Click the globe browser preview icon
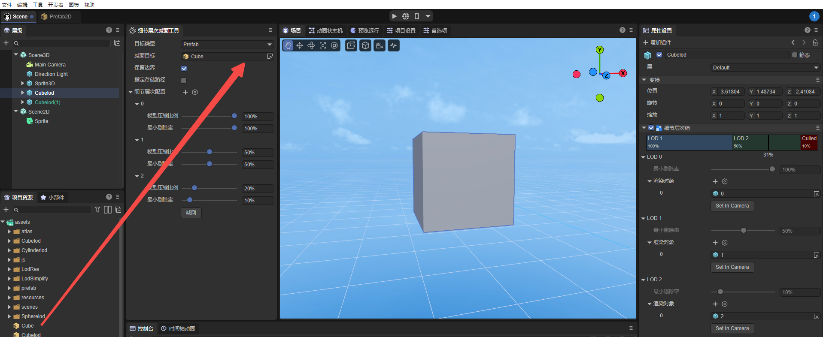 (406, 16)
